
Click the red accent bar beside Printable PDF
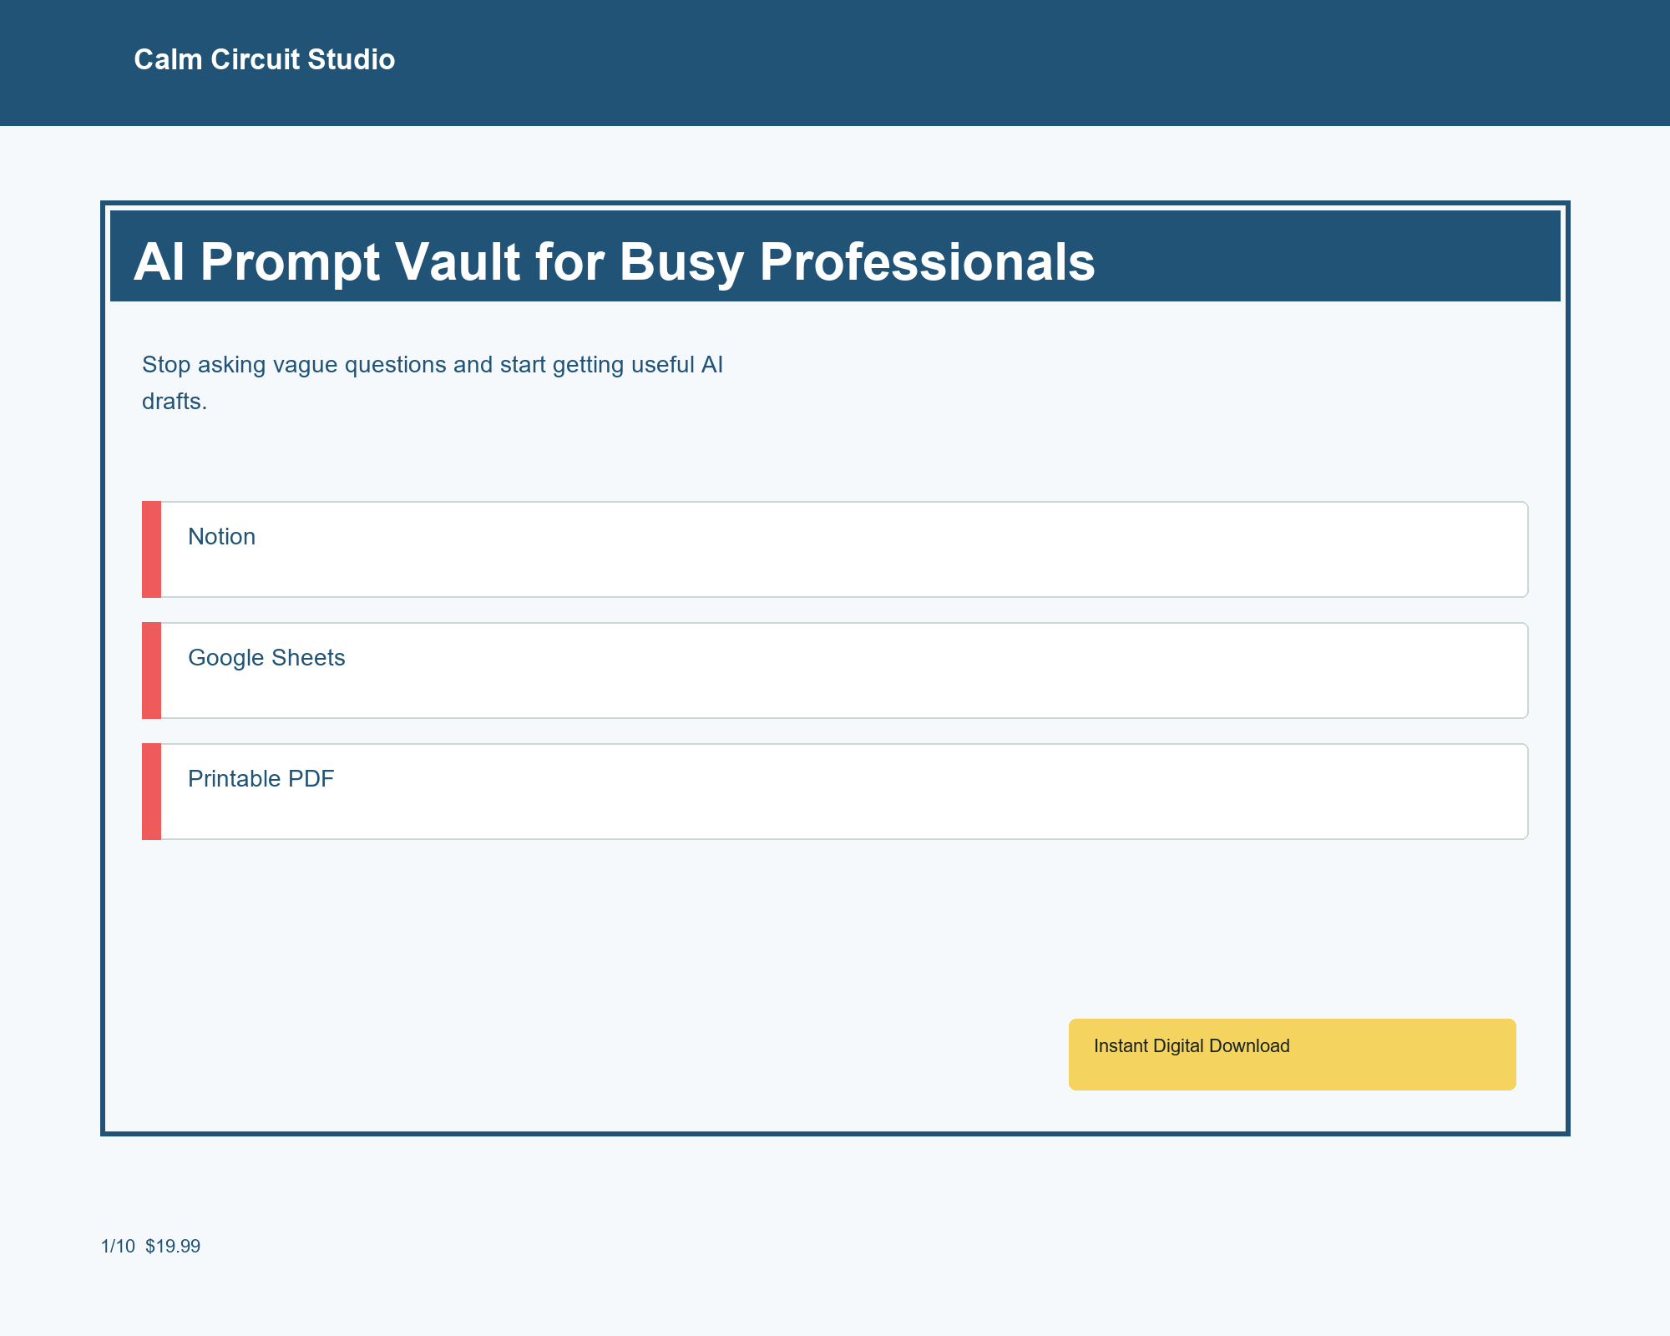151,790
